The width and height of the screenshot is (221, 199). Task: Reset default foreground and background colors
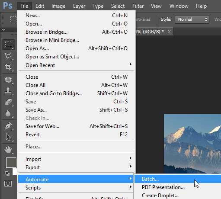[x=7, y=173]
